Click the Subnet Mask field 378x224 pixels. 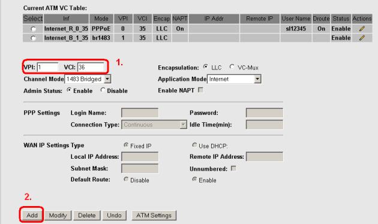pyautogui.click(x=140, y=168)
